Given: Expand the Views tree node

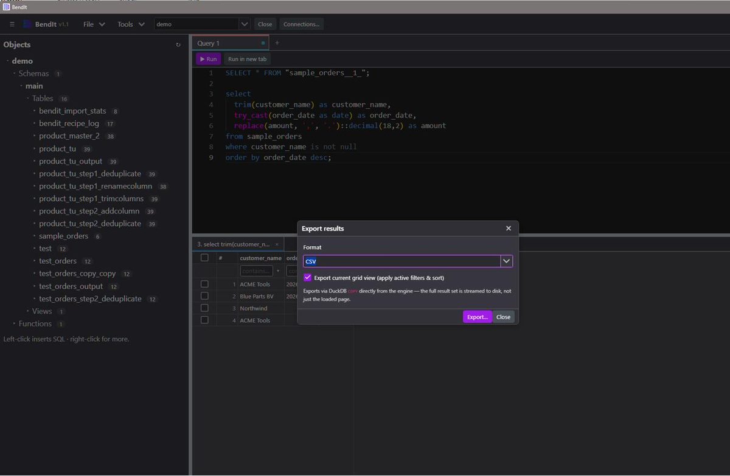Looking at the screenshot, I should (27, 311).
